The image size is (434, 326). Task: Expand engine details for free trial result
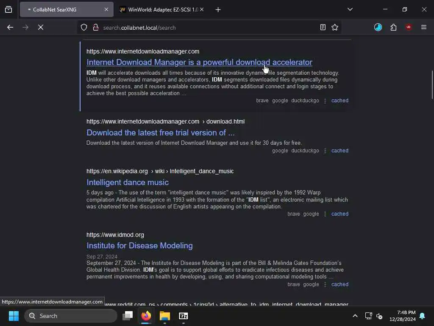click(x=325, y=151)
